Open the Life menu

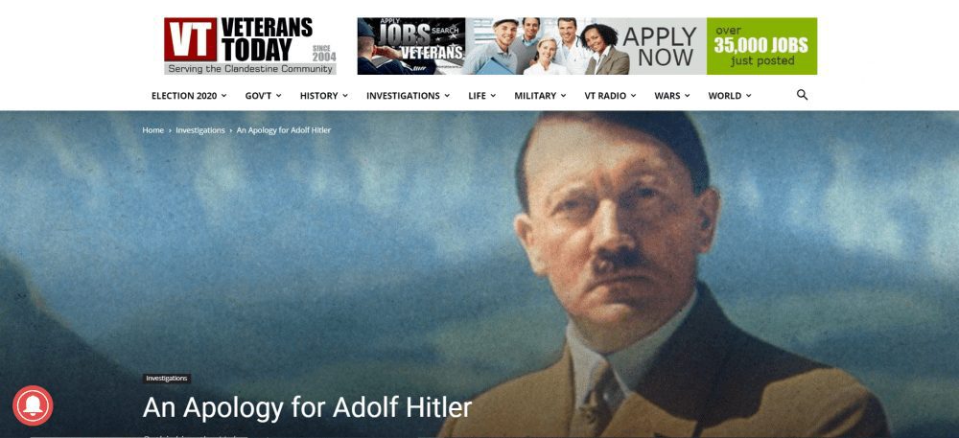pos(482,96)
